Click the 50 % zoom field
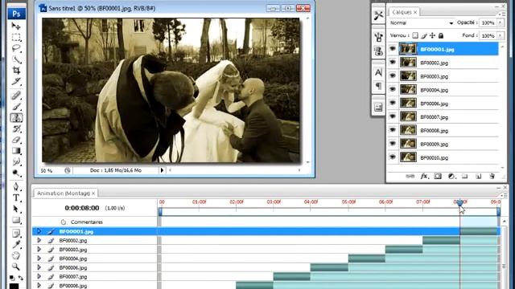 click(47, 171)
